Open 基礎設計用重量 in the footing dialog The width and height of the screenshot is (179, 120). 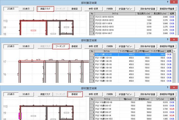coord(167,46)
